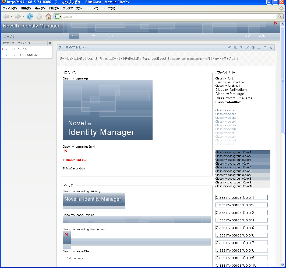Select the タブ3 tab
This screenshot has height=268, width=286.
(x=109, y=36)
